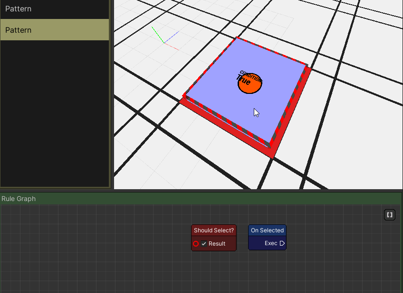Select the blue tile in viewport
Image resolution: width=403 pixels, height=293 pixels.
pos(245,92)
